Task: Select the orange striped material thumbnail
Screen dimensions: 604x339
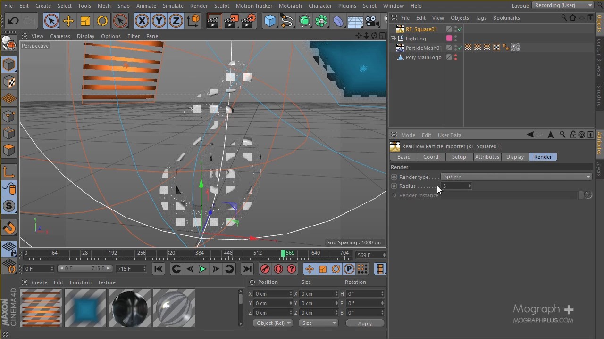Action: click(41, 307)
